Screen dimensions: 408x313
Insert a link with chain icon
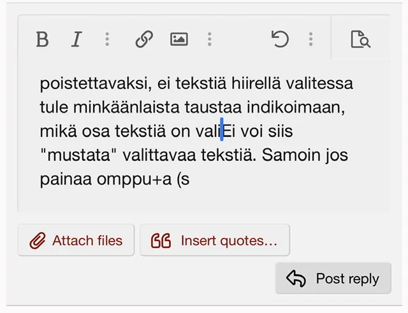pos(144,39)
